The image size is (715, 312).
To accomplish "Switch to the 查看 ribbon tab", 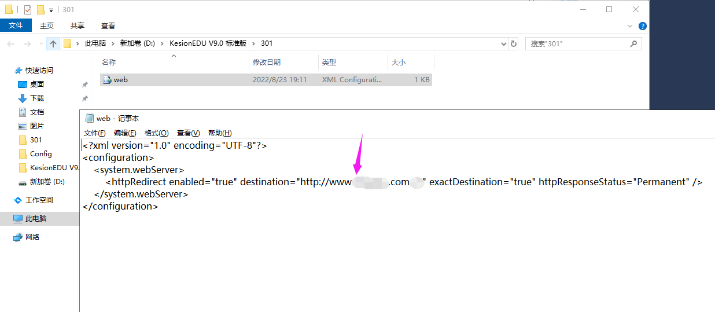I will pos(108,25).
